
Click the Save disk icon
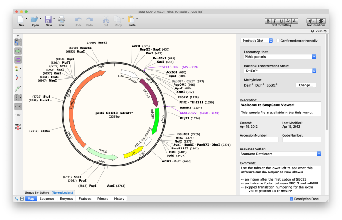(x=48, y=19)
